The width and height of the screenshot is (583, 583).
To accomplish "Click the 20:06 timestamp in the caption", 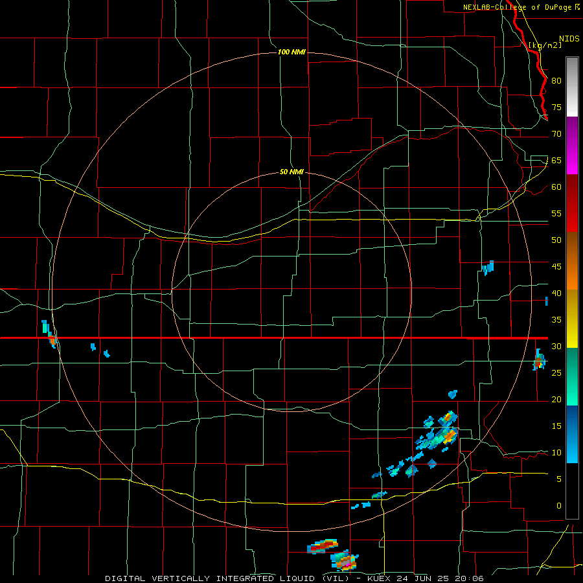I will (468, 578).
